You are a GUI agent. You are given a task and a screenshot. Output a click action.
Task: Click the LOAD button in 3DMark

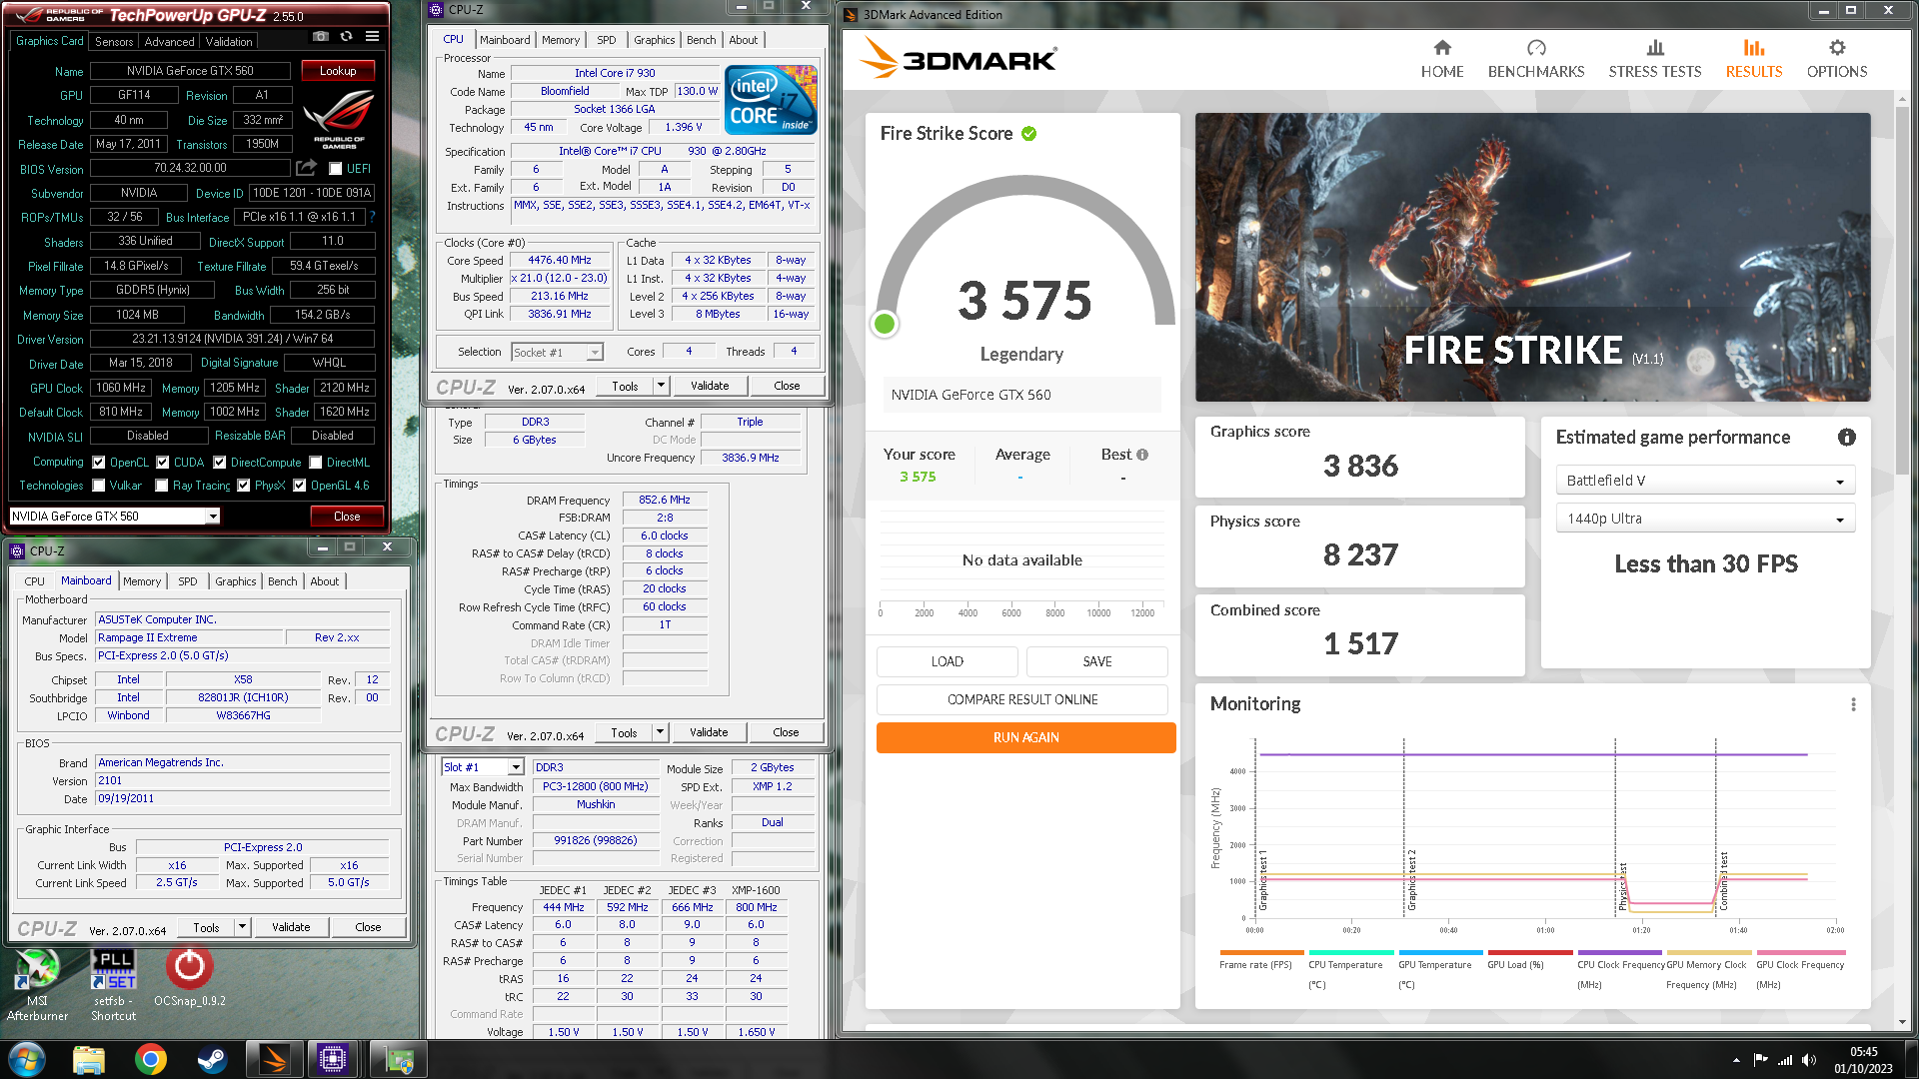pos(948,661)
